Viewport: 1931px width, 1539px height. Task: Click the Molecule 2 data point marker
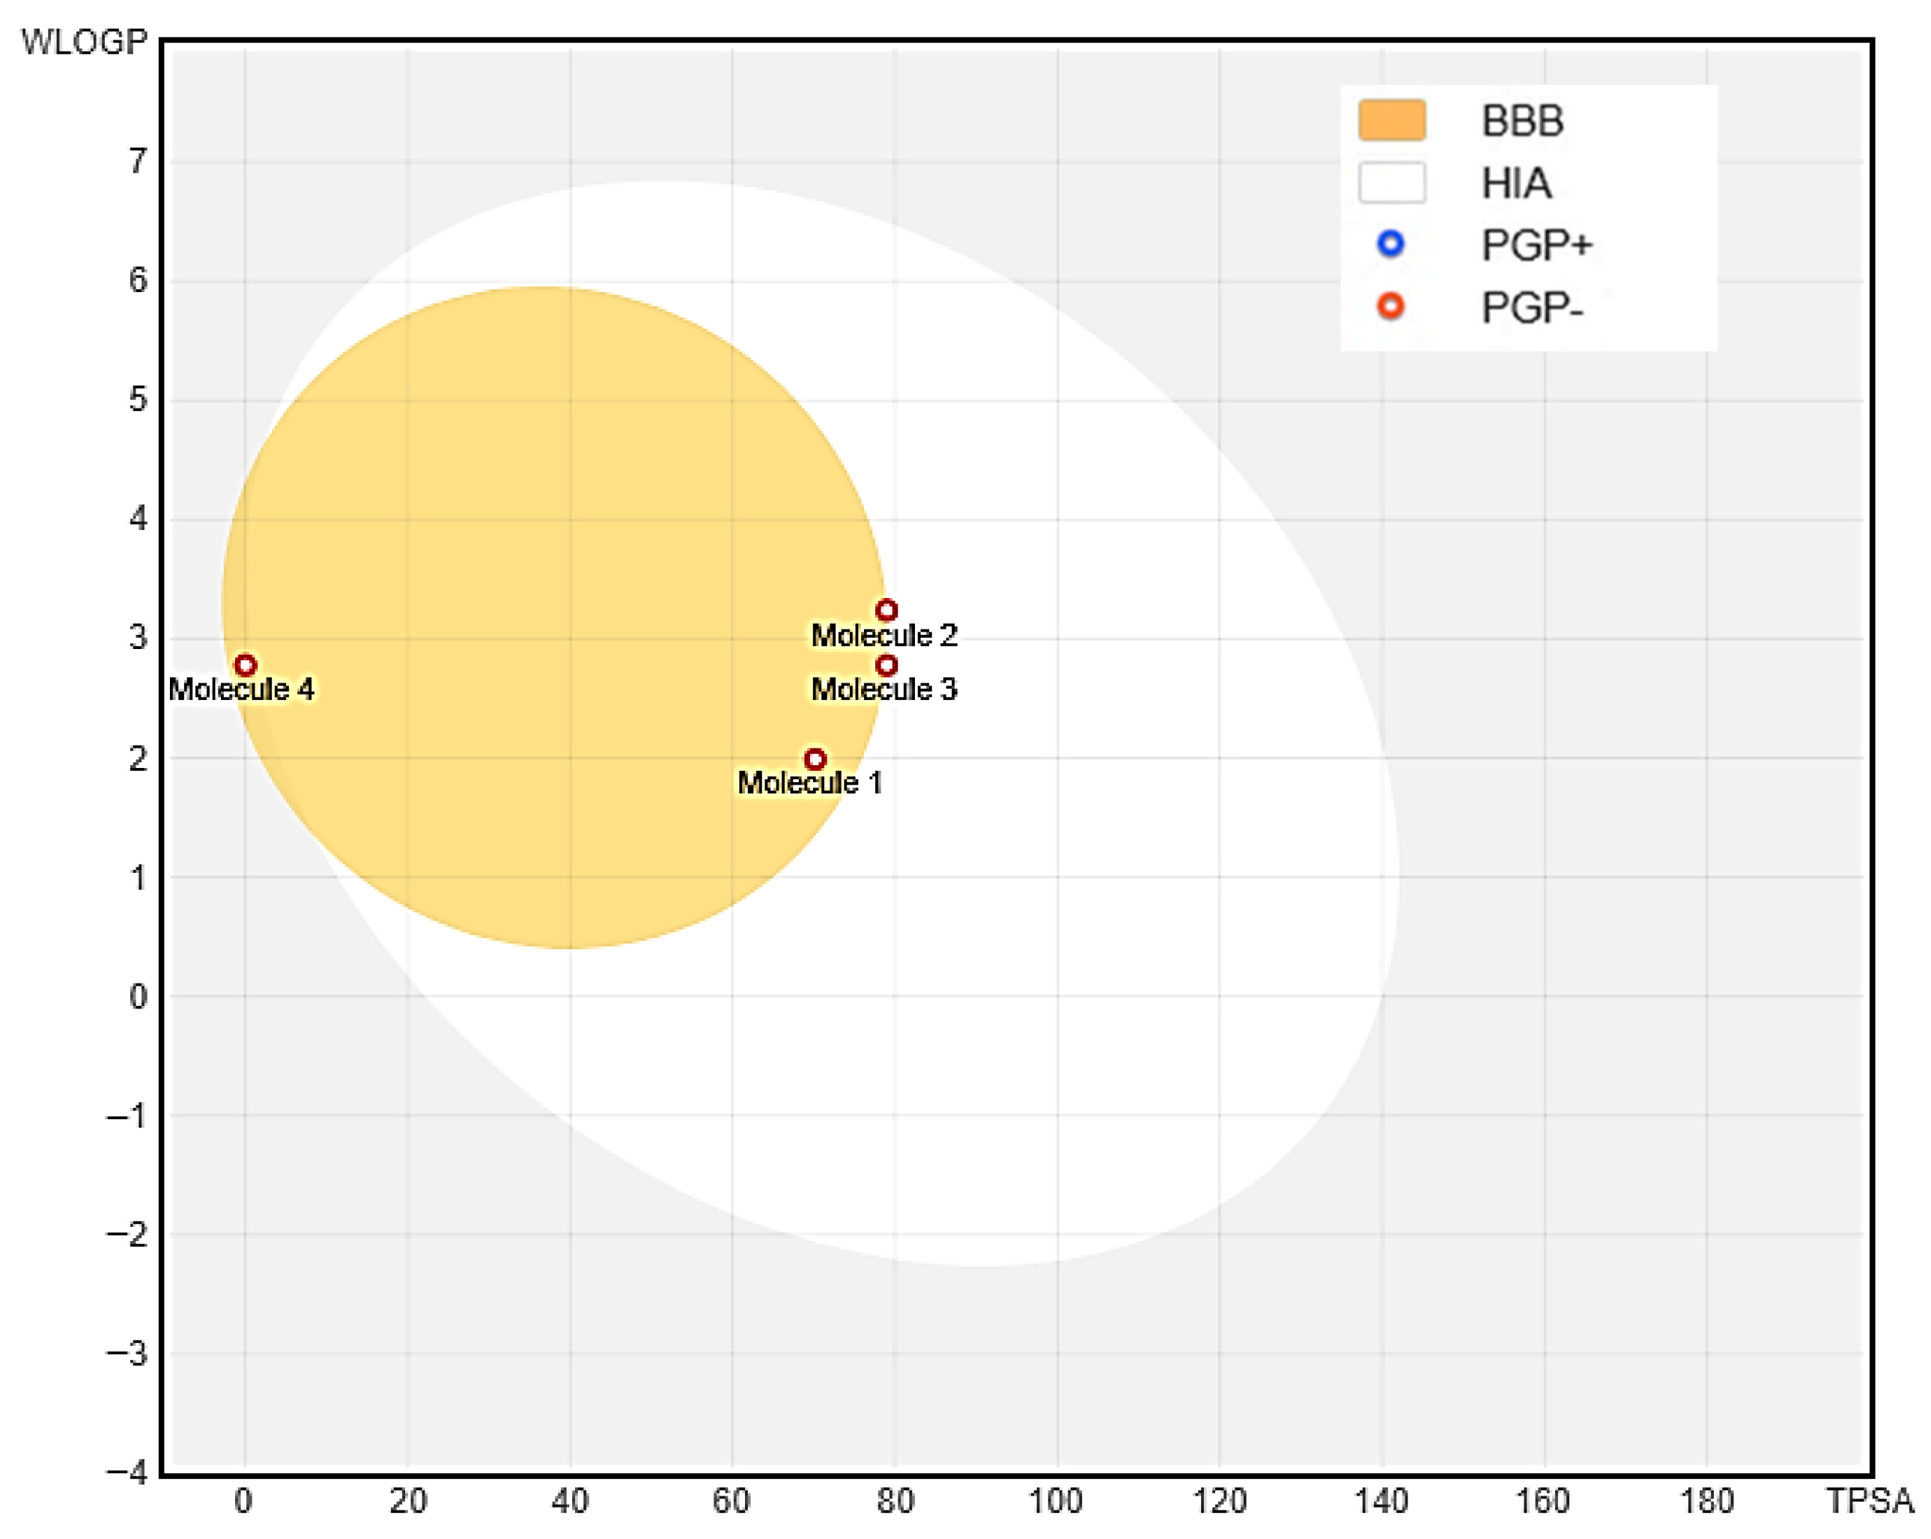(886, 611)
